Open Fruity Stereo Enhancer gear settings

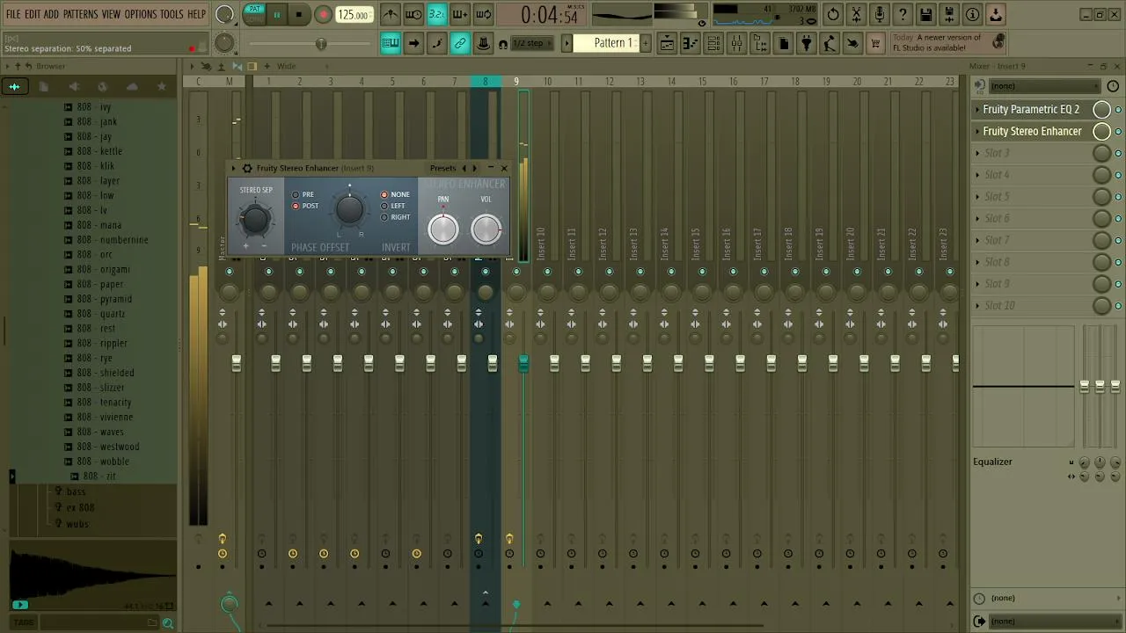coord(247,168)
